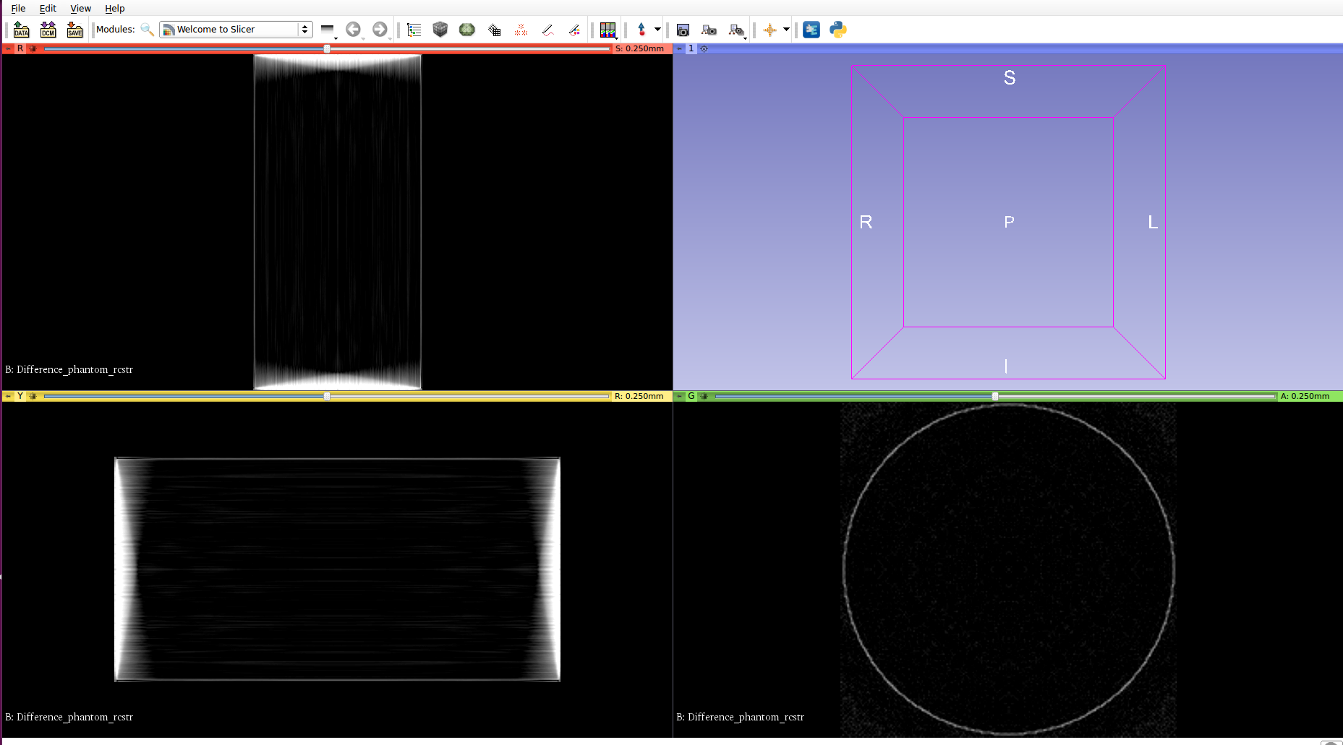Click the SAVE data icon

pos(74,30)
